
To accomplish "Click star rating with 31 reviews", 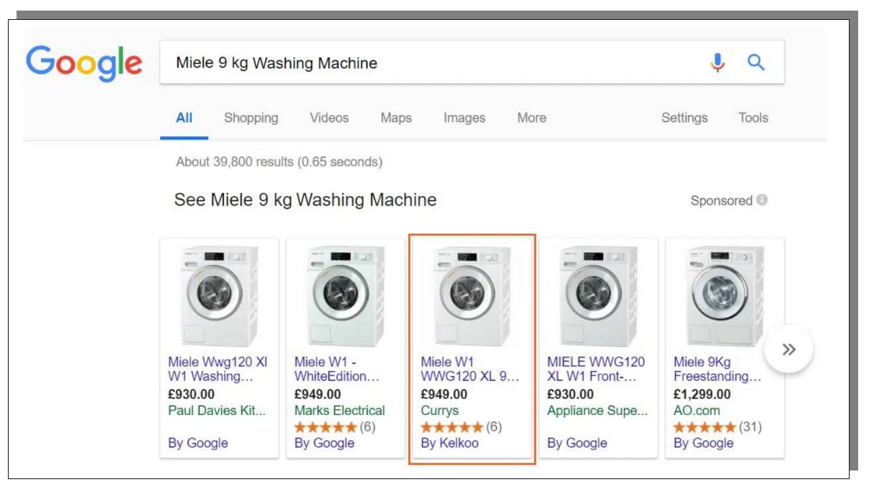I will 704,427.
